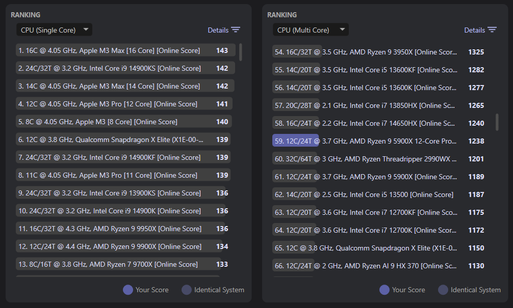The image size is (513, 308).
Task: Click the Your Score legend circle in the multi core panel
Action: [x=384, y=290]
